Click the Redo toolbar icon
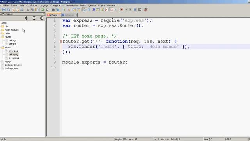The width and height of the screenshot is (250, 141). tap(47, 9)
